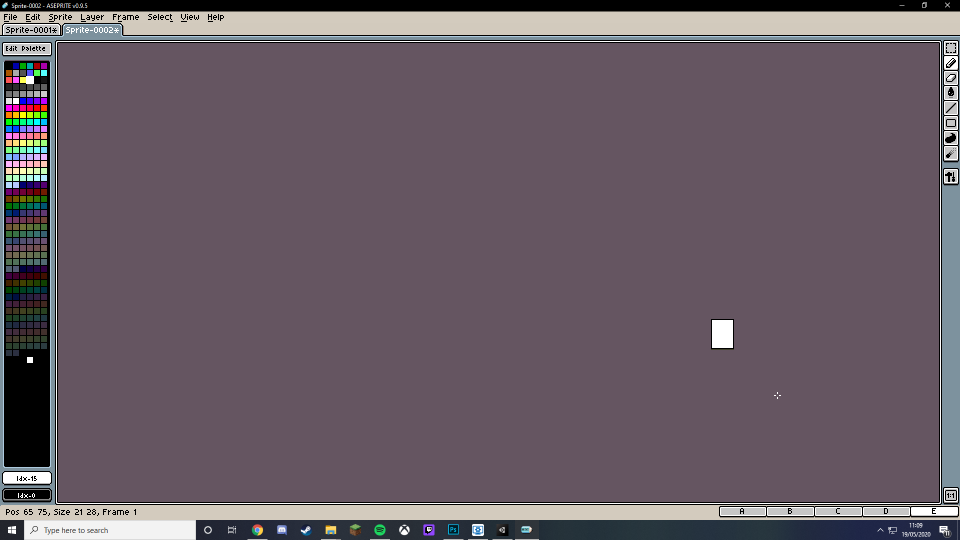
Task: Open the Layer menu
Action: click(92, 17)
